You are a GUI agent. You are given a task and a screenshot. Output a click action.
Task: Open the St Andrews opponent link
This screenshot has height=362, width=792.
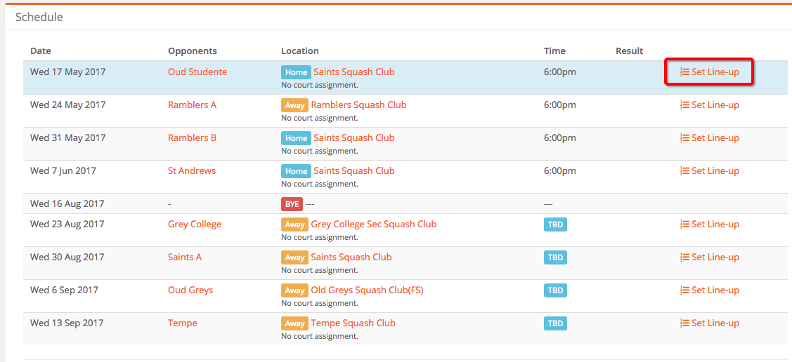coord(191,171)
